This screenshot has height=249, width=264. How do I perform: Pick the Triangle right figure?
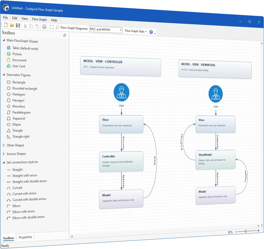tap(18, 136)
